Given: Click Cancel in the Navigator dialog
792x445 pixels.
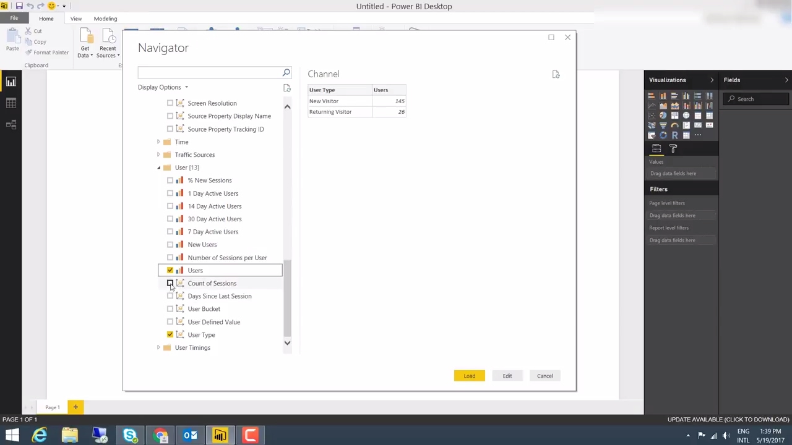Looking at the screenshot, I should click(x=545, y=376).
